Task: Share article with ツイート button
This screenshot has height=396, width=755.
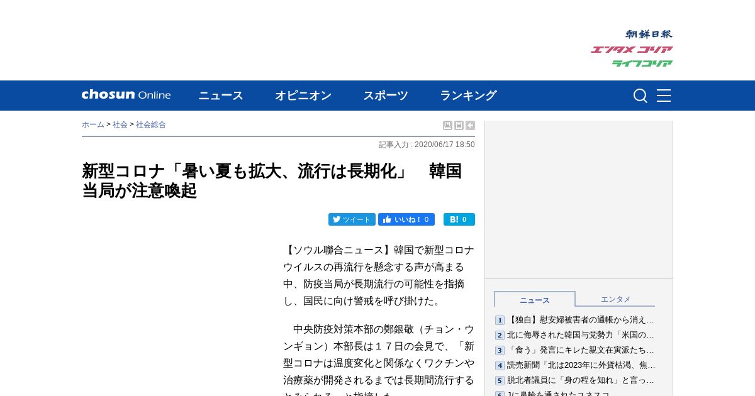Action: point(352,219)
